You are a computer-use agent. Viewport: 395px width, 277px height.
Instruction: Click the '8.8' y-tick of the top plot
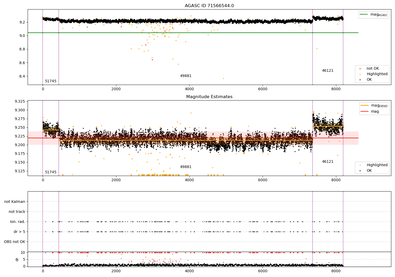pos(22,49)
